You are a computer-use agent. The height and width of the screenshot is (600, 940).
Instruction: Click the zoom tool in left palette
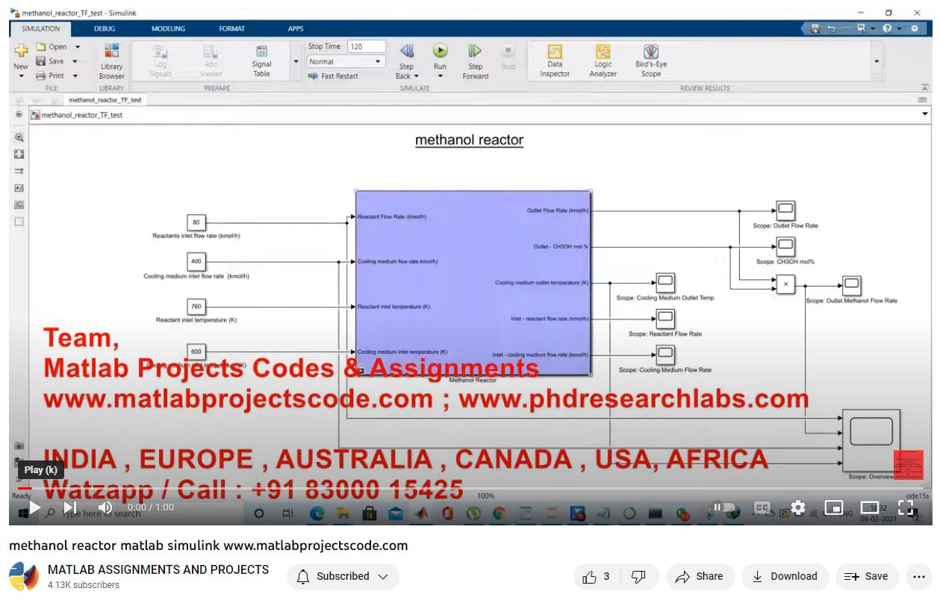(x=19, y=138)
